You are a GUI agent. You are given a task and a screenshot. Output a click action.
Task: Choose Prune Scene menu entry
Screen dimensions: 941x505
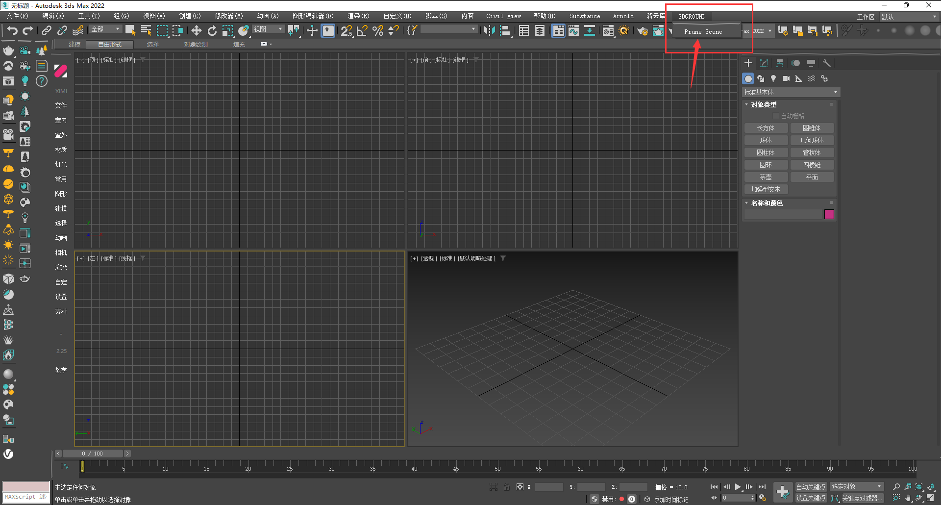[x=703, y=32]
